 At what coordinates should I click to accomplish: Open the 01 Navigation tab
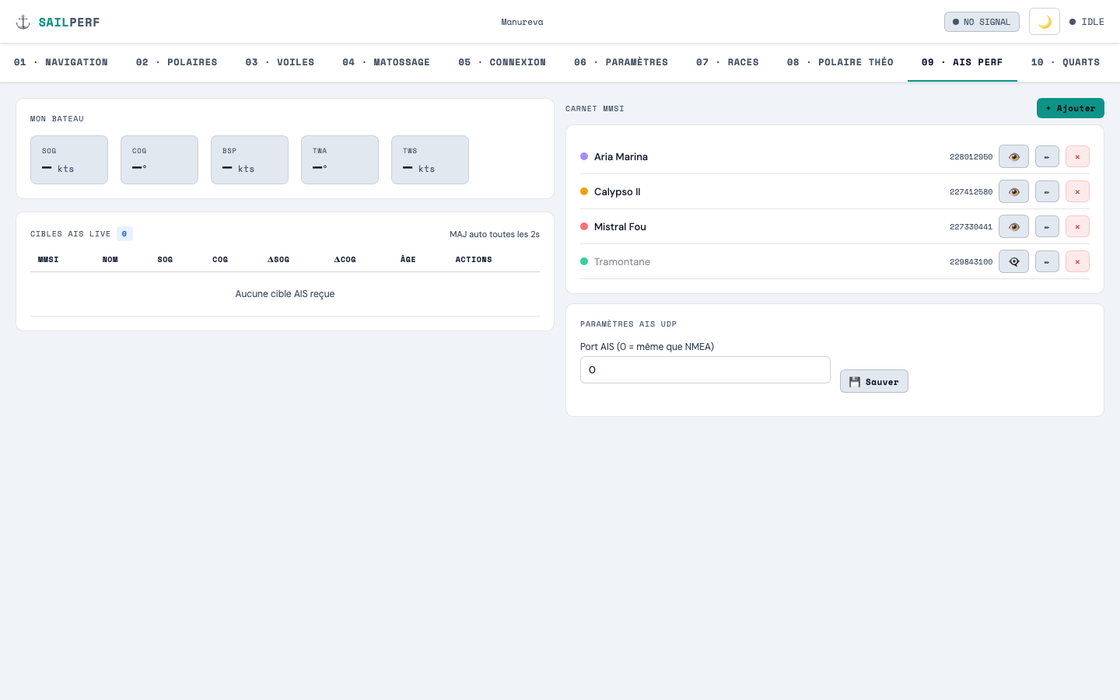pyautogui.click(x=61, y=62)
